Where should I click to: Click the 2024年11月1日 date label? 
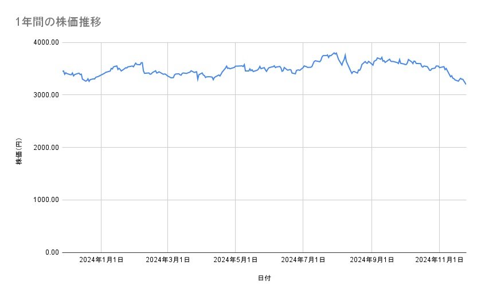point(439,260)
